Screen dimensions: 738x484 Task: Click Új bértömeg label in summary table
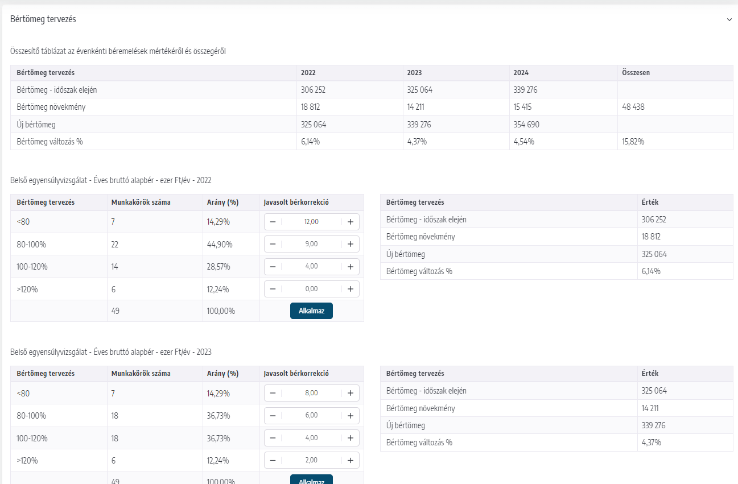(x=36, y=125)
